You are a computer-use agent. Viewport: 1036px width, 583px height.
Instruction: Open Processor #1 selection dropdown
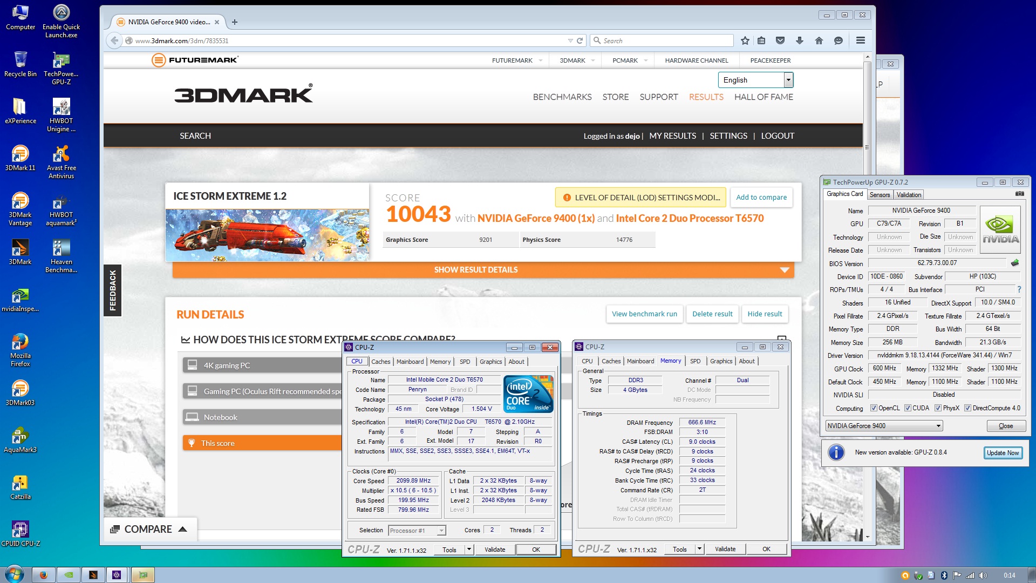pos(417,531)
